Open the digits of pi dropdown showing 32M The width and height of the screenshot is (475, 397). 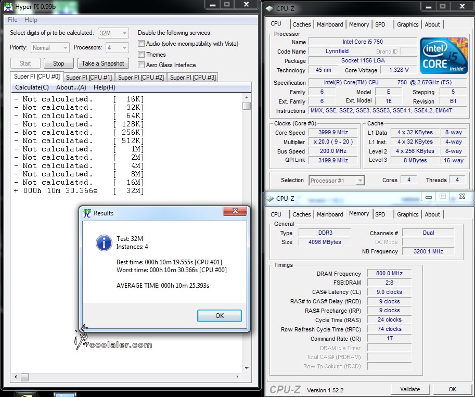coord(113,33)
